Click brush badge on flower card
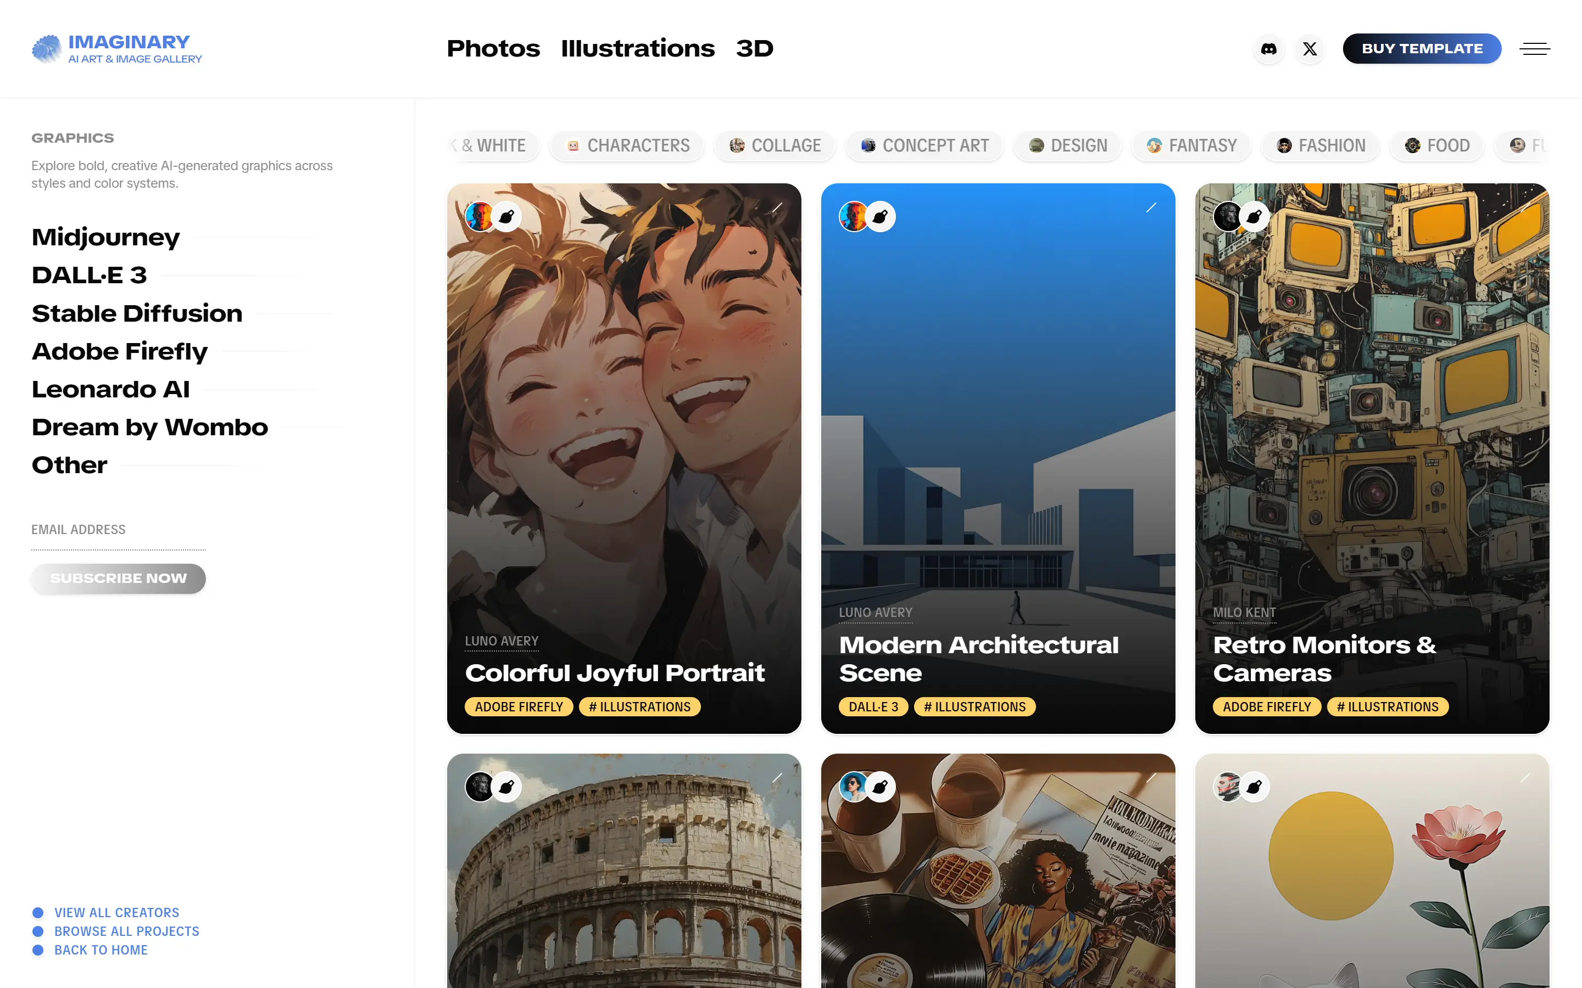The height and width of the screenshot is (988, 1582). 1255,787
